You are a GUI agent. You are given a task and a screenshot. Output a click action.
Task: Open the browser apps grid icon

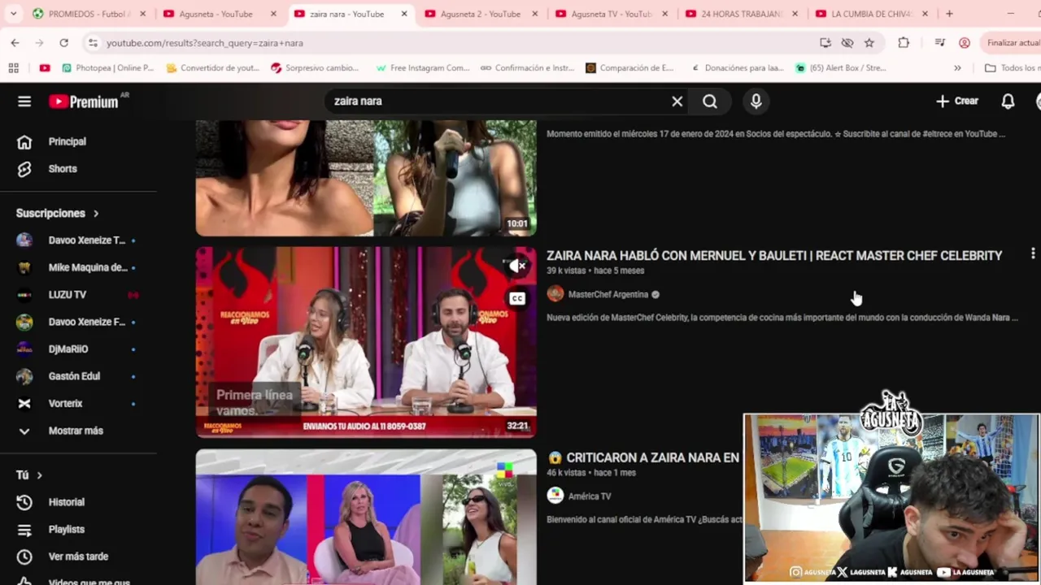13,68
